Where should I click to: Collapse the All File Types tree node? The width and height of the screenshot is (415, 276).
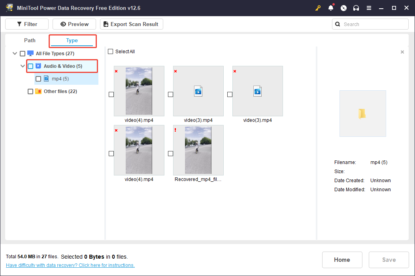click(15, 53)
